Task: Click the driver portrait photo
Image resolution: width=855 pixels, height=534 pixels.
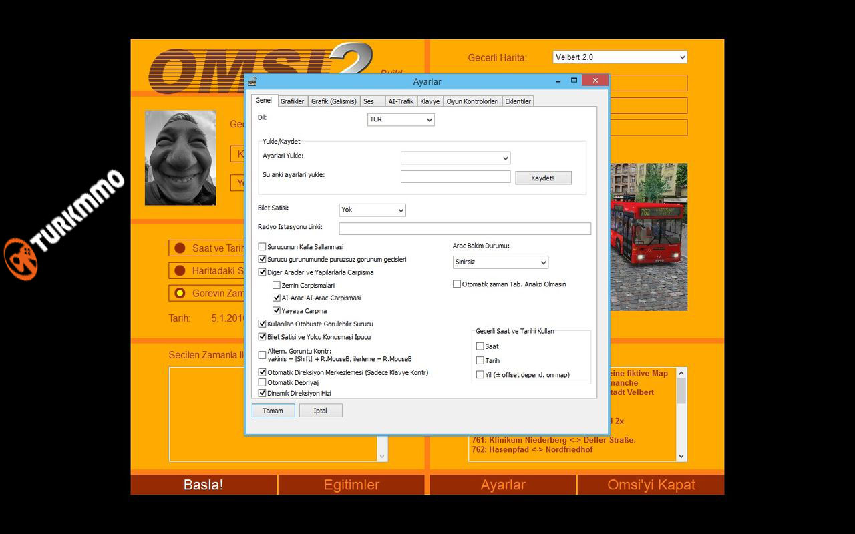Action: tap(180, 158)
